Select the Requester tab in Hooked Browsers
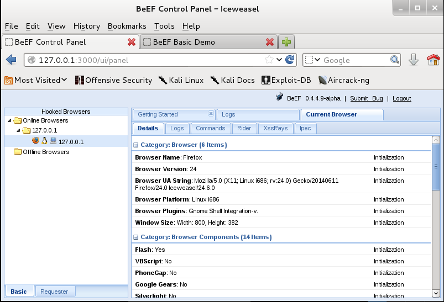The height and width of the screenshot is (302, 444). pos(54,292)
